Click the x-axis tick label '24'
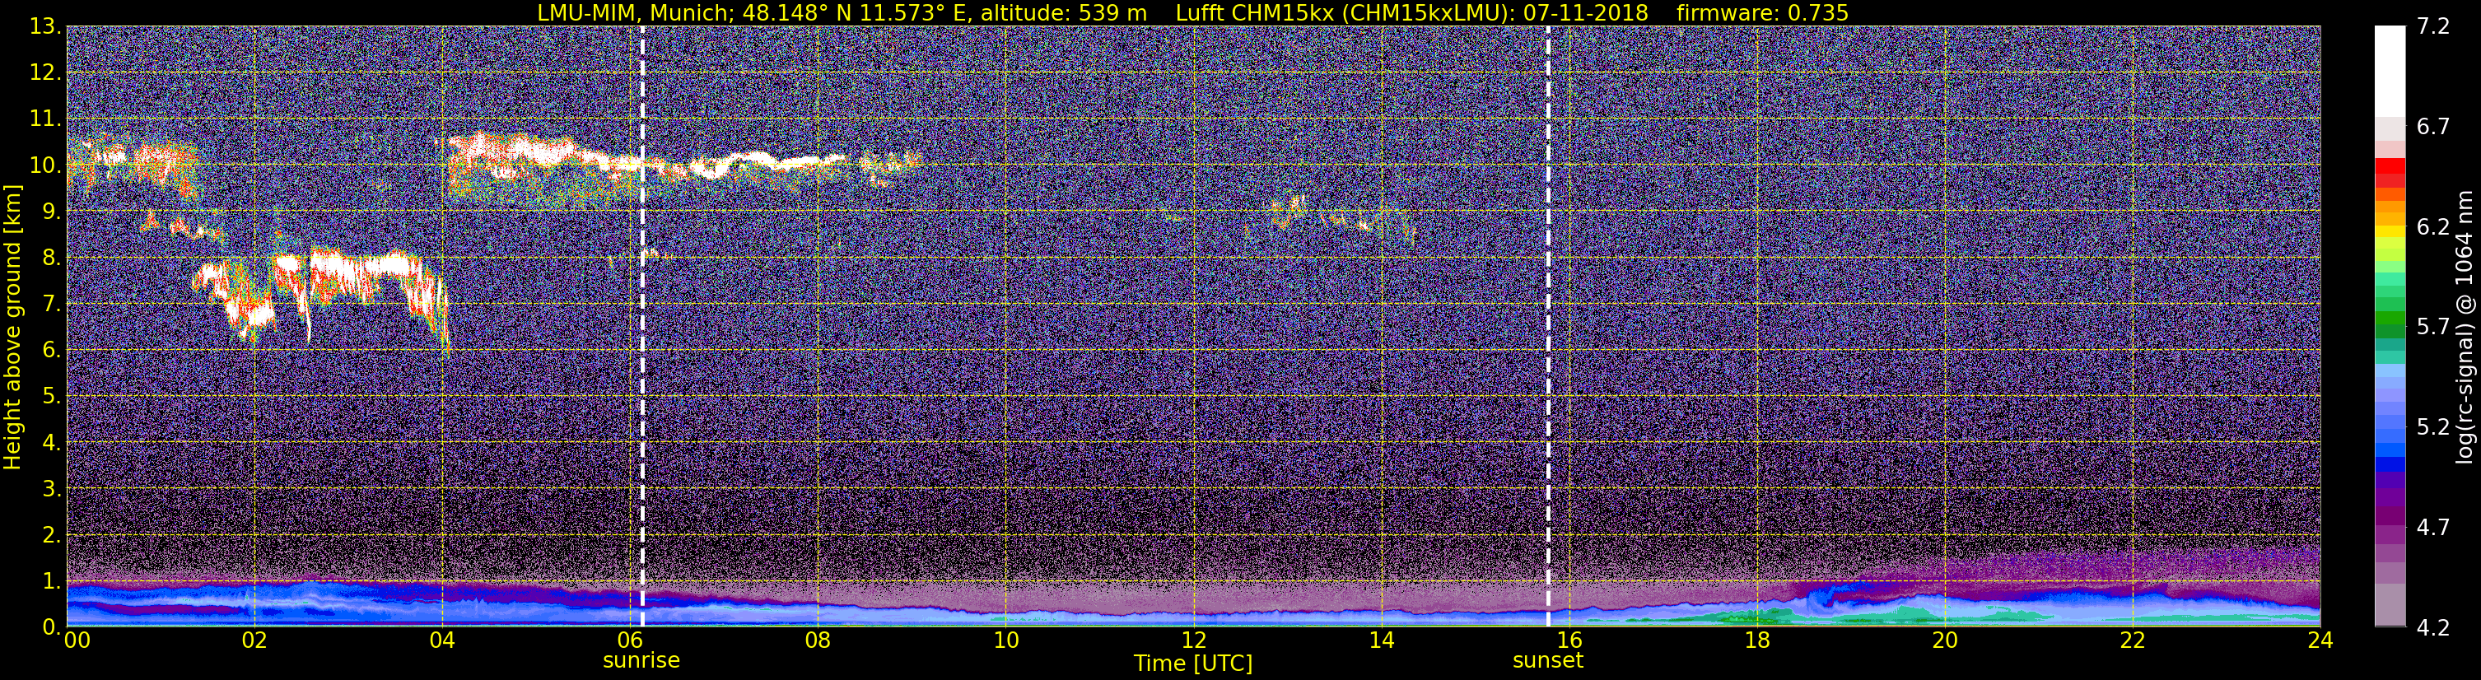 point(2320,641)
